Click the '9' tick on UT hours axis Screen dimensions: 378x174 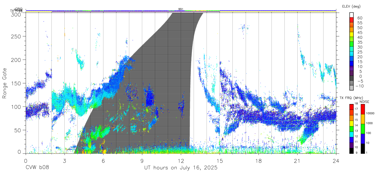(x=142, y=161)
